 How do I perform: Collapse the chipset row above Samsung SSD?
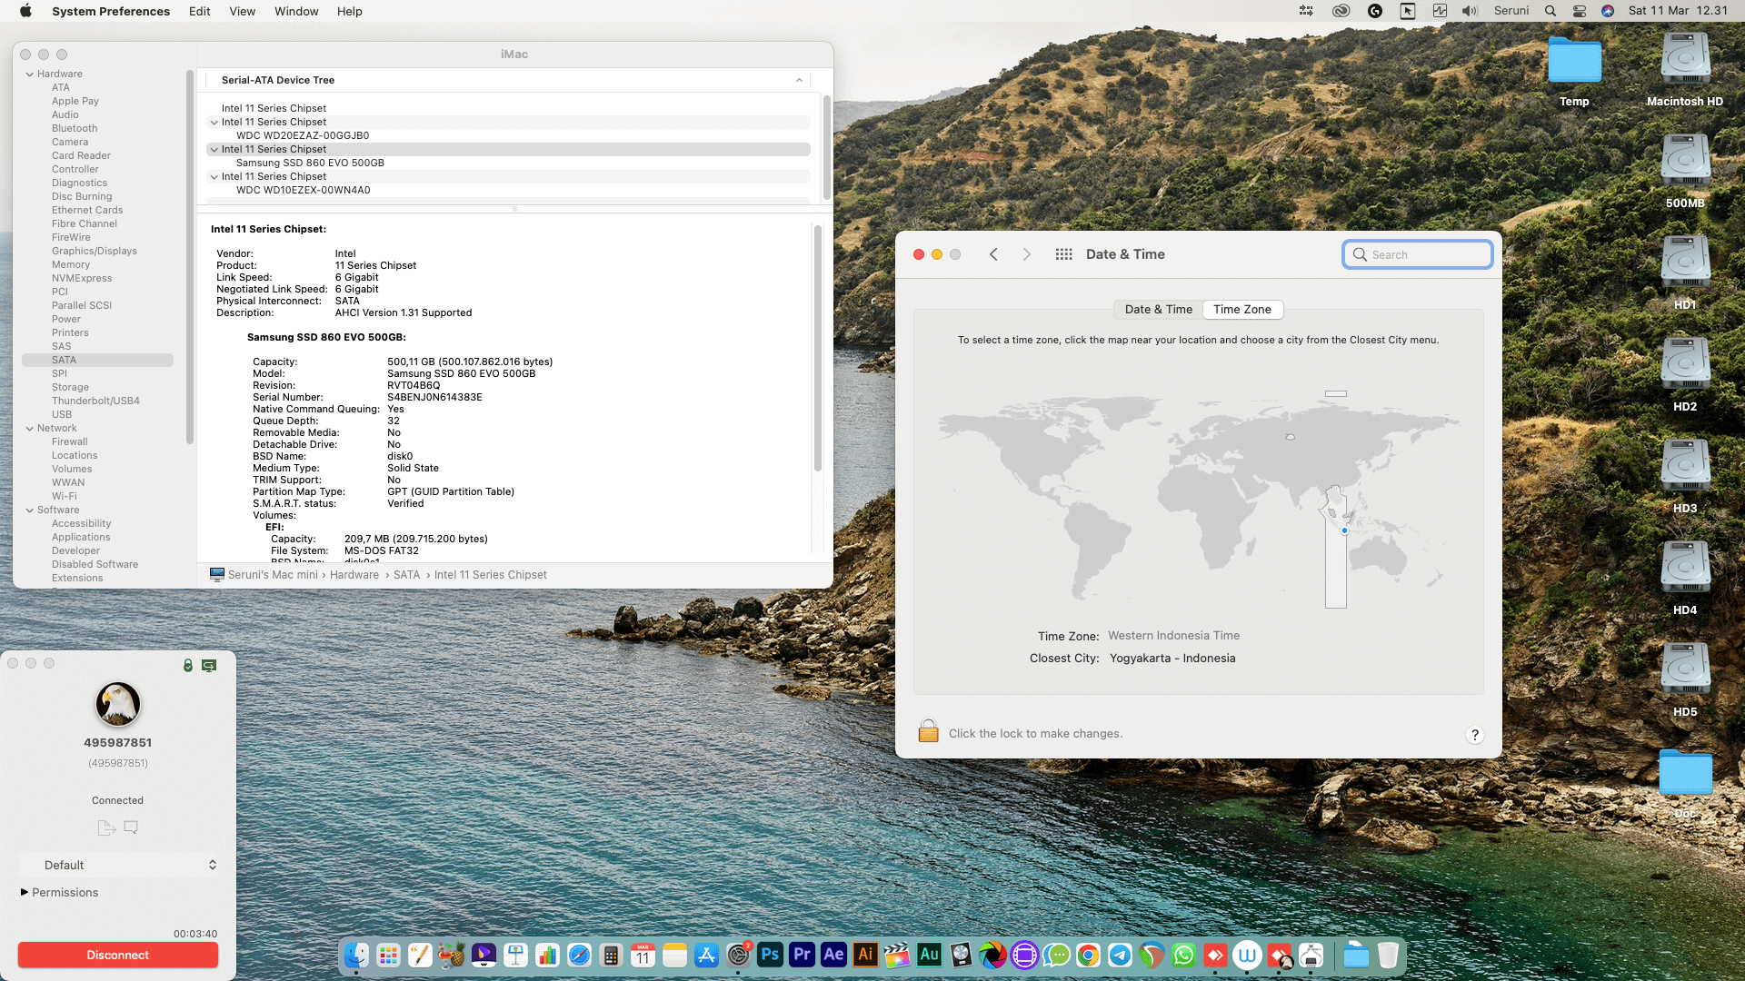point(214,149)
